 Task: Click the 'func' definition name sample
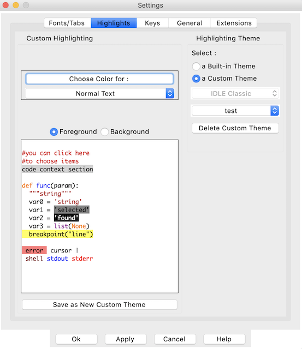tap(43, 185)
